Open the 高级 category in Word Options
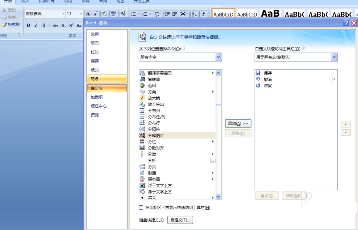This screenshot has width=358, height=230. pos(107,79)
